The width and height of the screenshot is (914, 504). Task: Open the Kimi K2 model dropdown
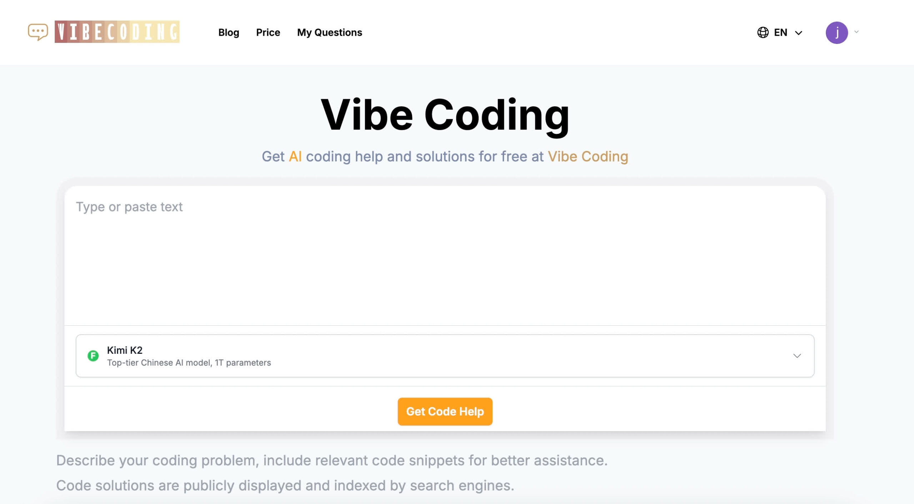[445, 356]
